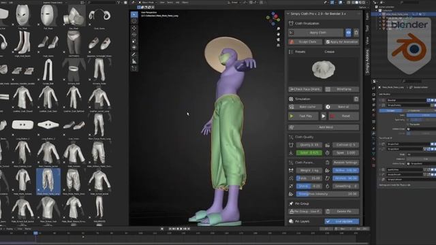Screen dimensions: 436x245
Task: Jump to the last frame in timeline
Action: pos(189,229)
